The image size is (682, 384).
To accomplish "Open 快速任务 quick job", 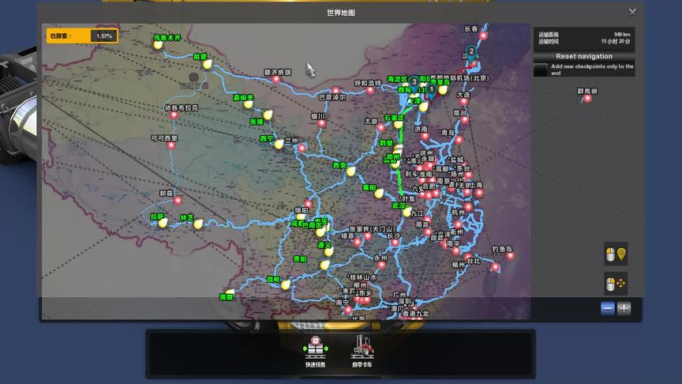I will tap(315, 352).
